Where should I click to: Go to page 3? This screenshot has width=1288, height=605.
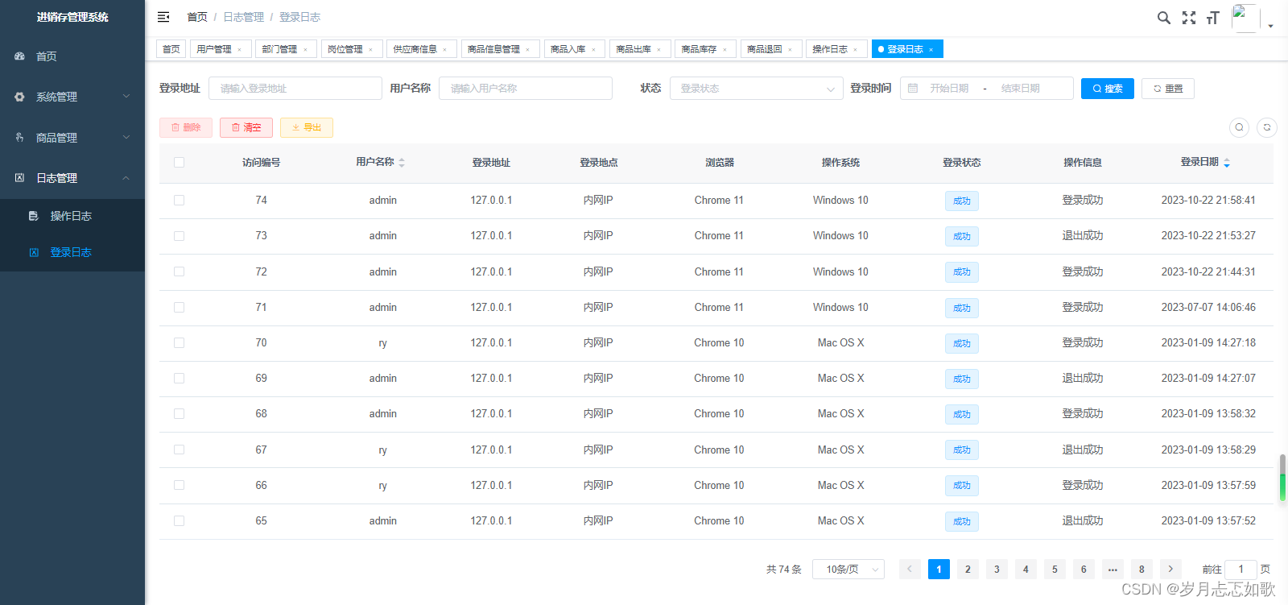point(997,569)
